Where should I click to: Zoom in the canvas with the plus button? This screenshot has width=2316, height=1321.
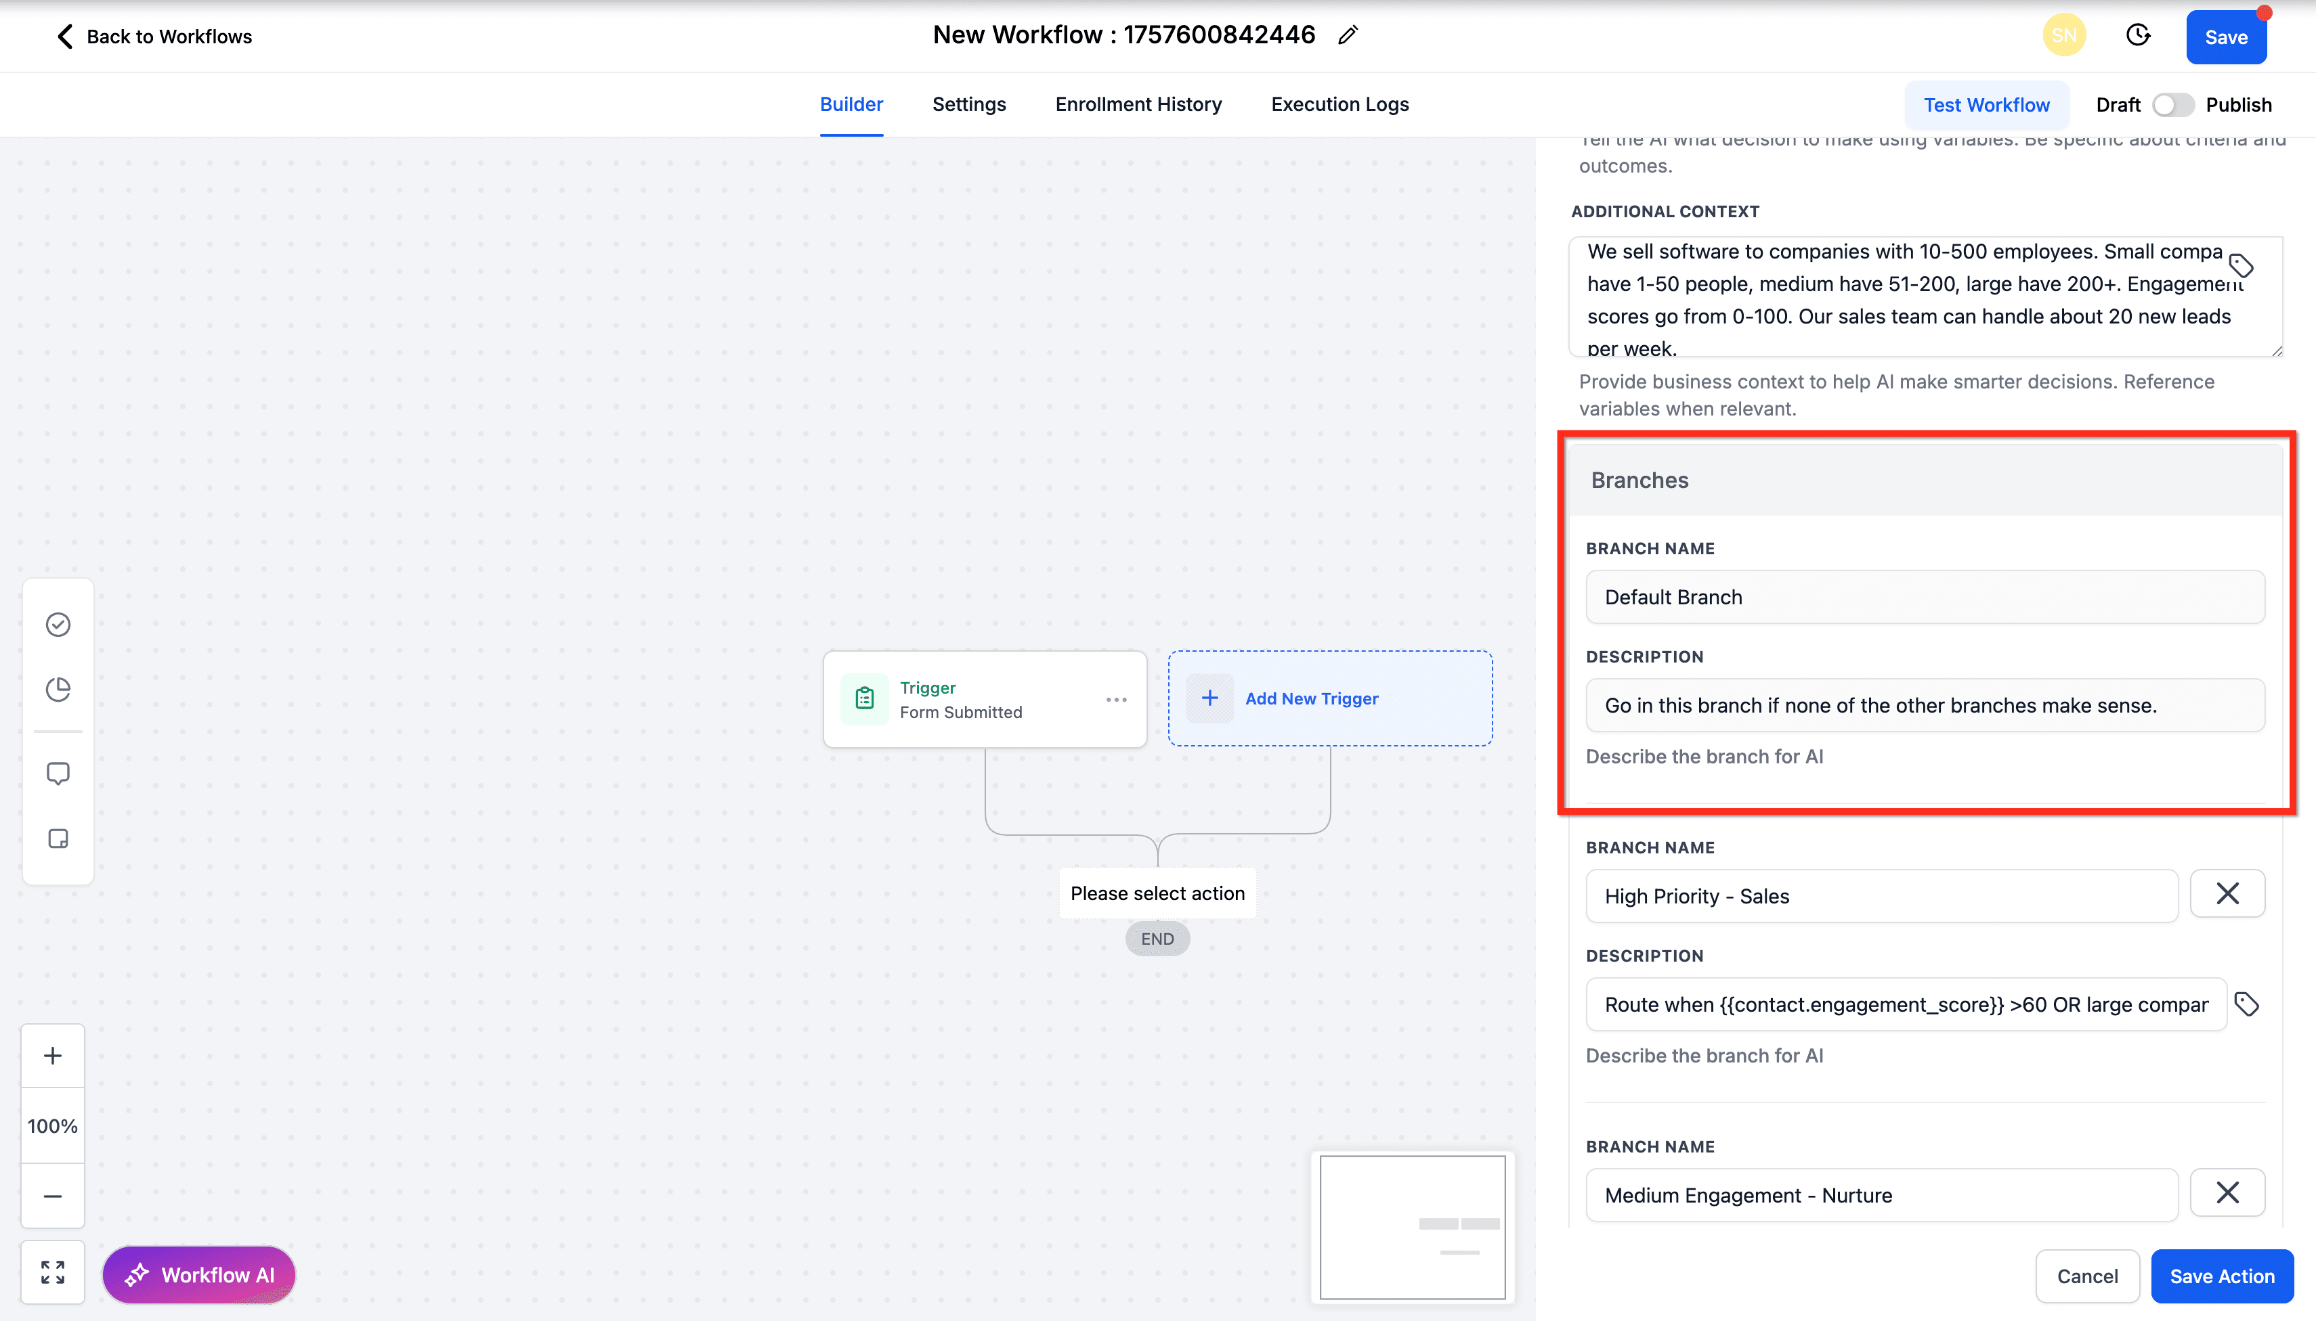[x=53, y=1056]
